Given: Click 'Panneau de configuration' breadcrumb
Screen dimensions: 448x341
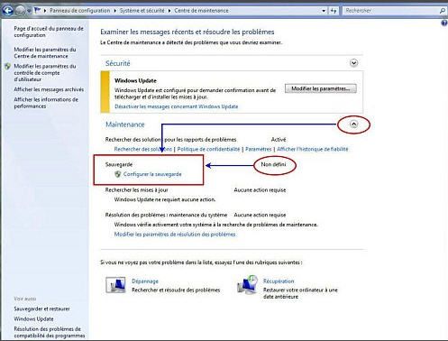Looking at the screenshot, I should 80,11.
